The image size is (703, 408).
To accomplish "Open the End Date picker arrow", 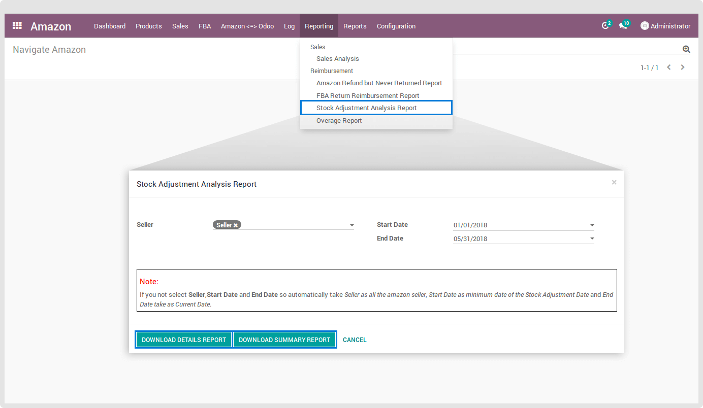I will tap(592, 239).
